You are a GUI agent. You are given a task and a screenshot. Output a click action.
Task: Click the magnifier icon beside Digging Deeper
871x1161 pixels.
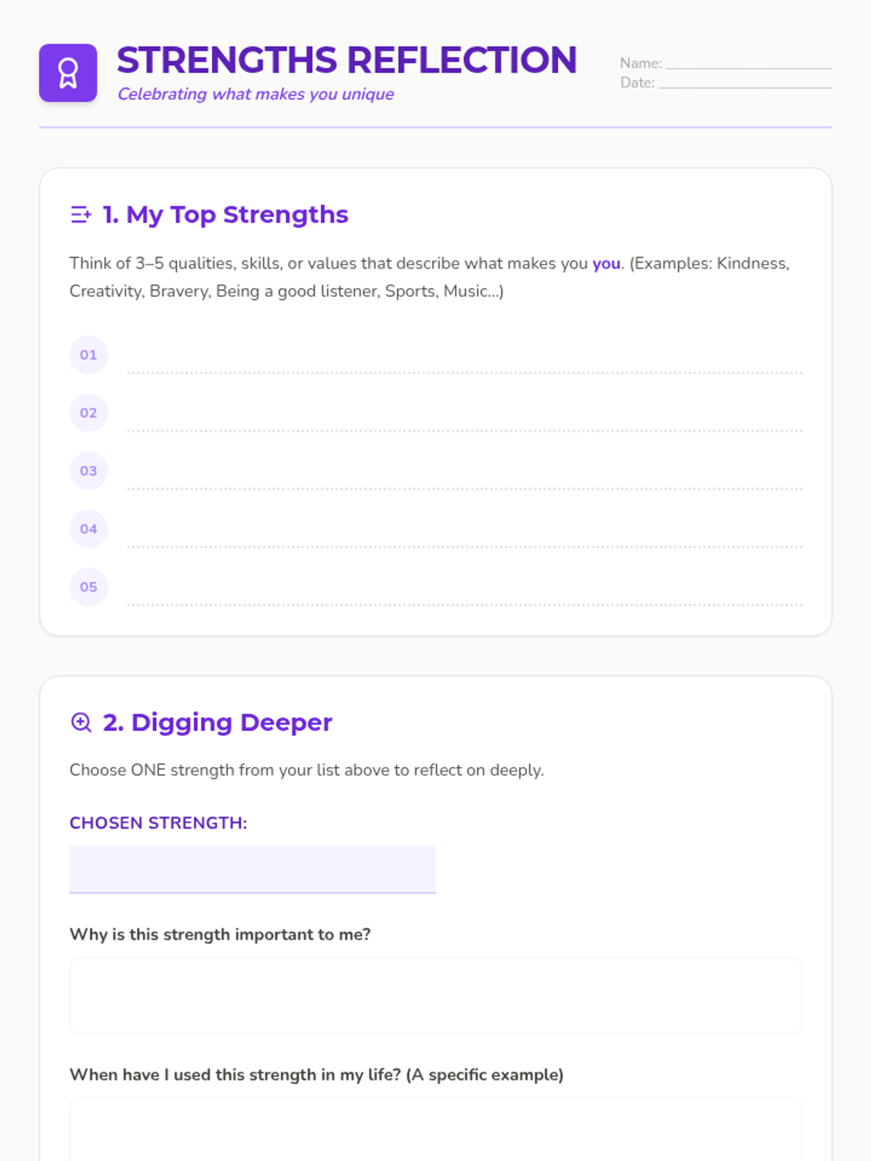click(81, 723)
